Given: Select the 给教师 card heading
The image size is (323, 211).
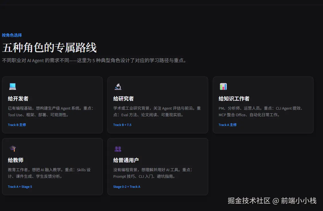Looking at the screenshot, I should point(16,160).
